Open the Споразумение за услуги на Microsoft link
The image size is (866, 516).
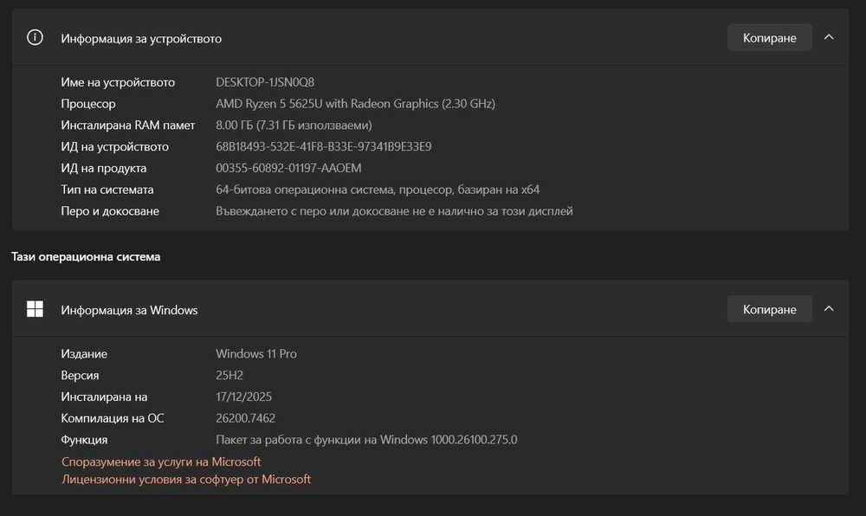[x=161, y=461]
